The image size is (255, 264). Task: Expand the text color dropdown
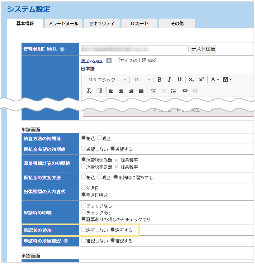(215, 80)
